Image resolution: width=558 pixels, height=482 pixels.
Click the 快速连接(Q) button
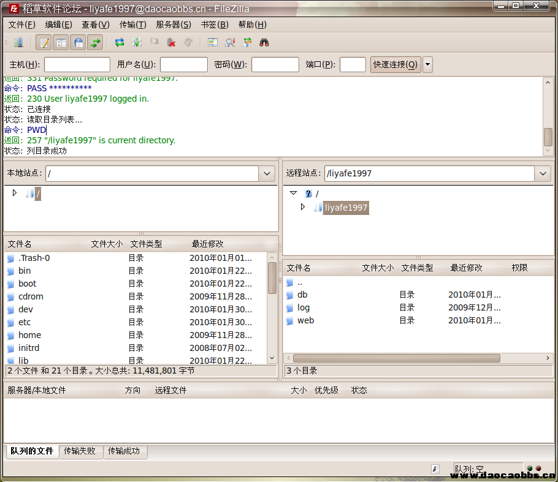[396, 64]
